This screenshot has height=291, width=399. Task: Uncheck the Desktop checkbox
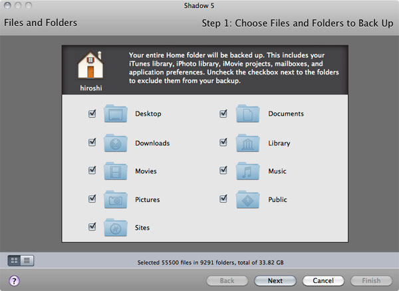[92, 114]
